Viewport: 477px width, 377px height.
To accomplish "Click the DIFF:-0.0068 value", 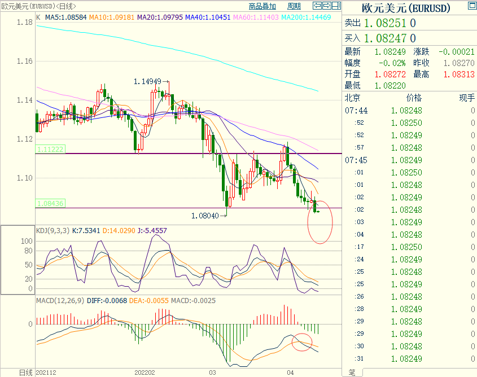I will point(107,301).
